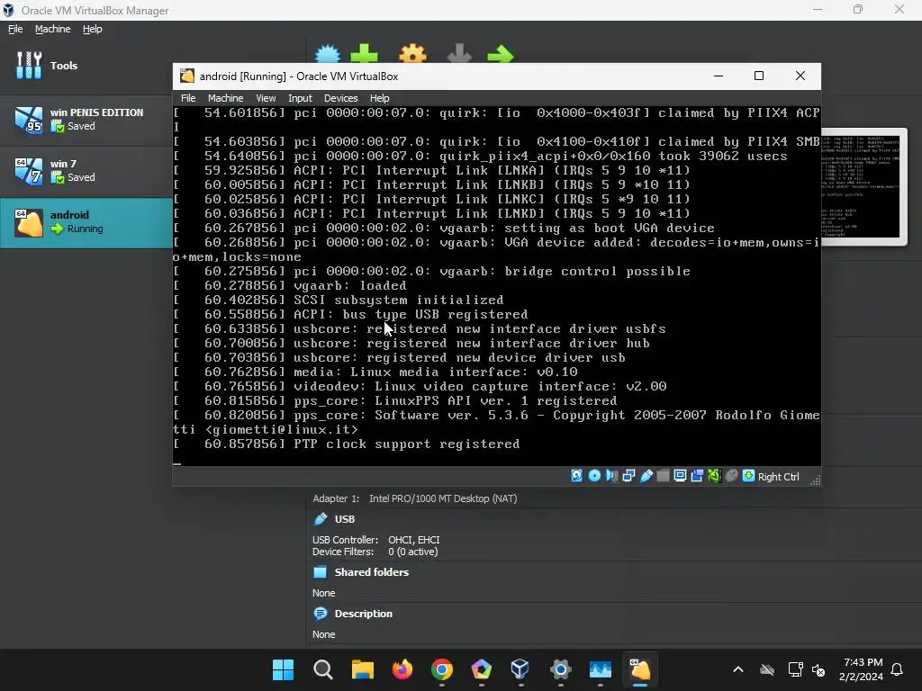The height and width of the screenshot is (691, 922).
Task: Click the android VM taskbar icon
Action: click(640, 669)
